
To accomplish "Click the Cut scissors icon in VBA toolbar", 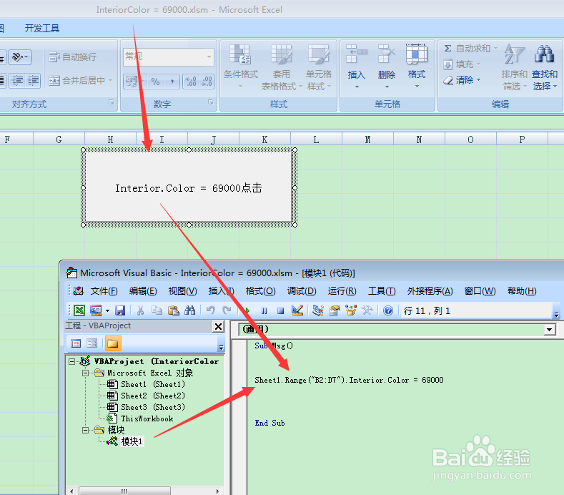I will click(x=140, y=310).
